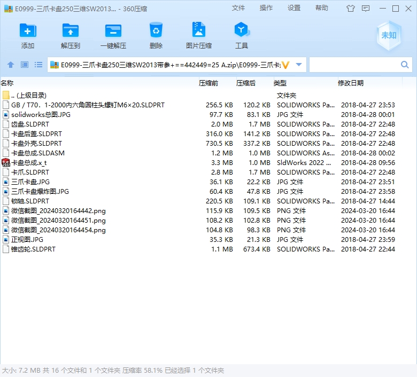Click the 卡盘总成.x_t SolidWorks file icon
417x377 pixels.
coord(6,162)
